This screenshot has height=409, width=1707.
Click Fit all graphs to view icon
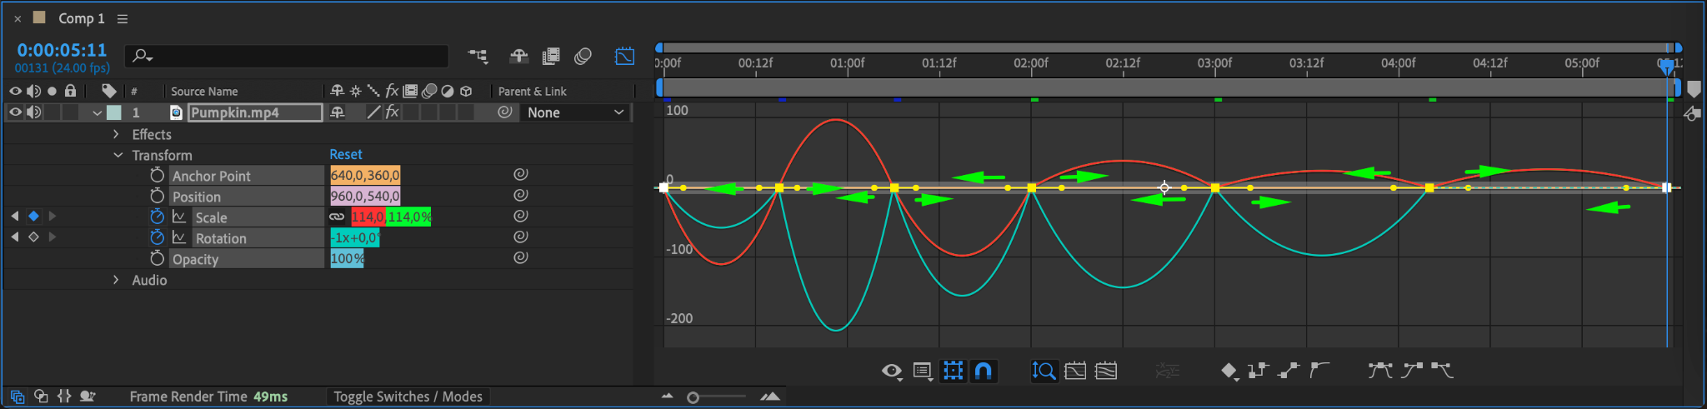point(1106,371)
